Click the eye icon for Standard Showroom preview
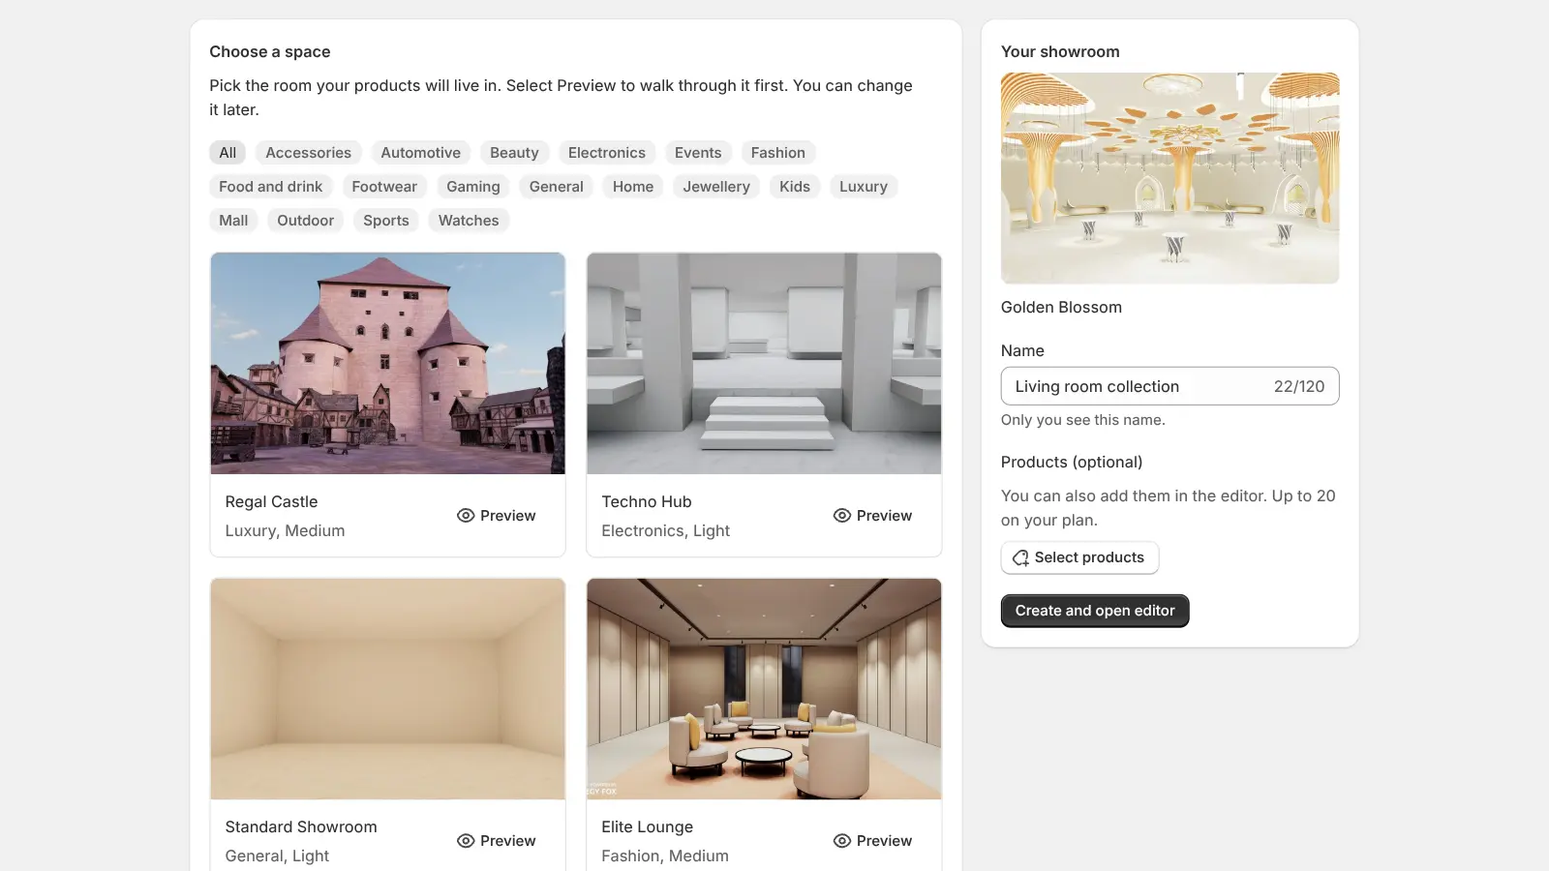This screenshot has width=1549, height=871. pos(466,841)
